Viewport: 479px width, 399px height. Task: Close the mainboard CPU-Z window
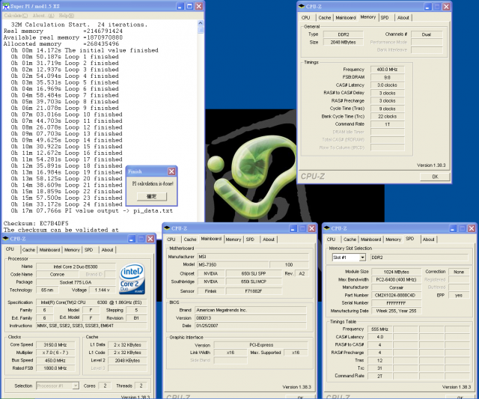311,228
